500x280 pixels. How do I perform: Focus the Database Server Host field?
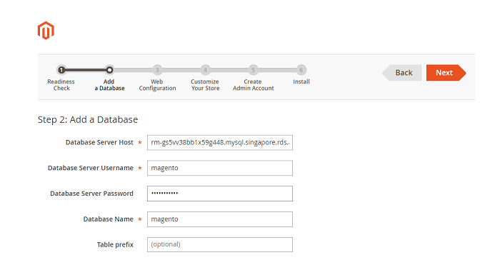tap(220, 143)
